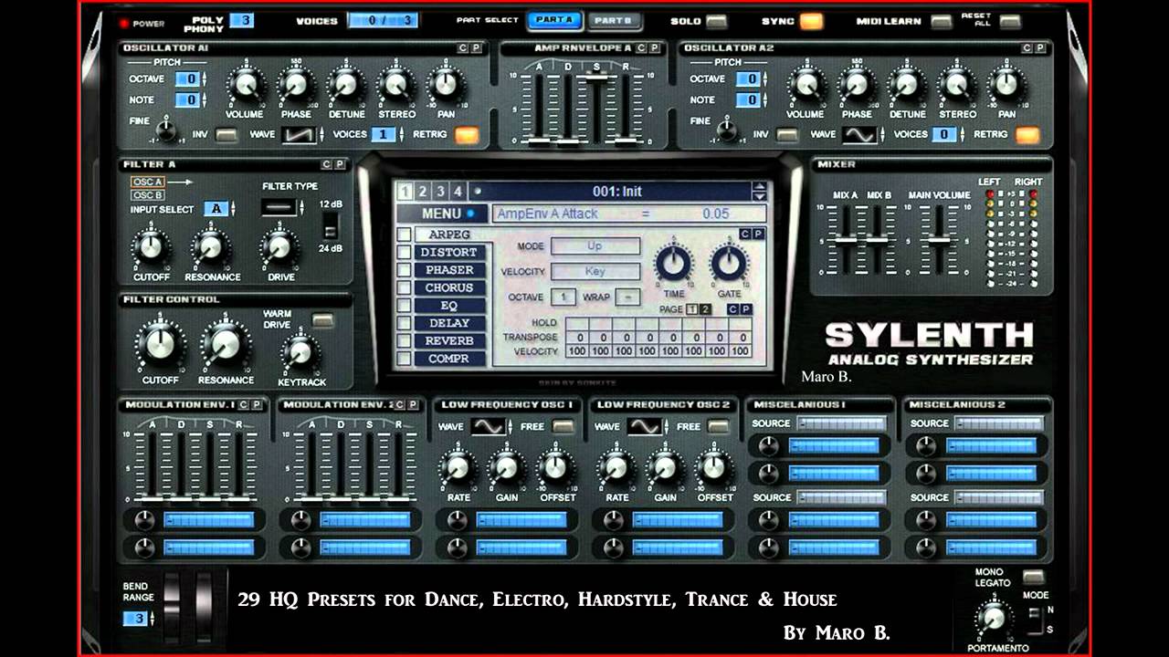Click the Mix A slider in Mixer
1169x657 pixels.
(846, 239)
